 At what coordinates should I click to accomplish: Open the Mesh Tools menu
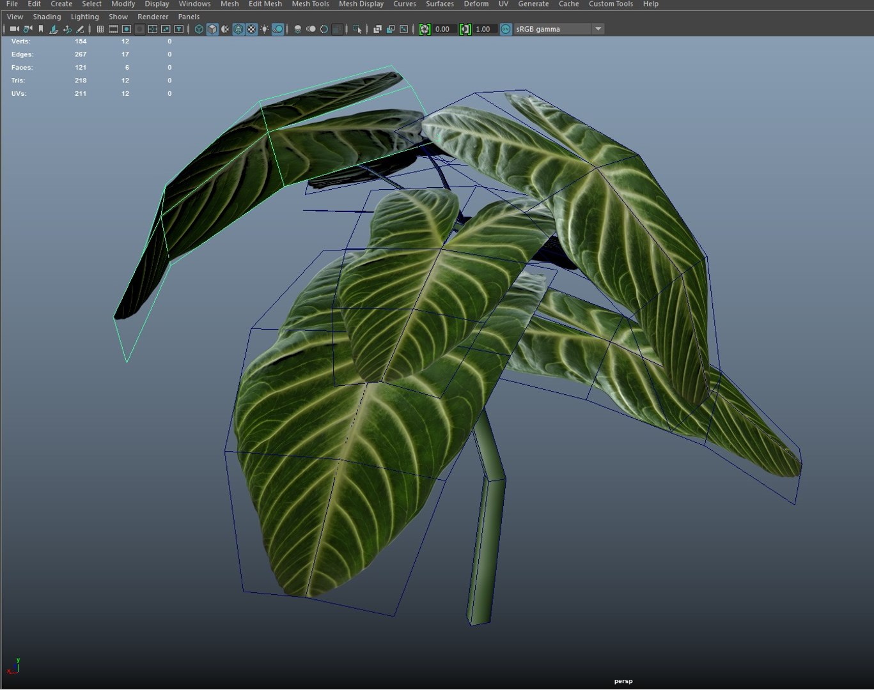pyautogui.click(x=310, y=4)
